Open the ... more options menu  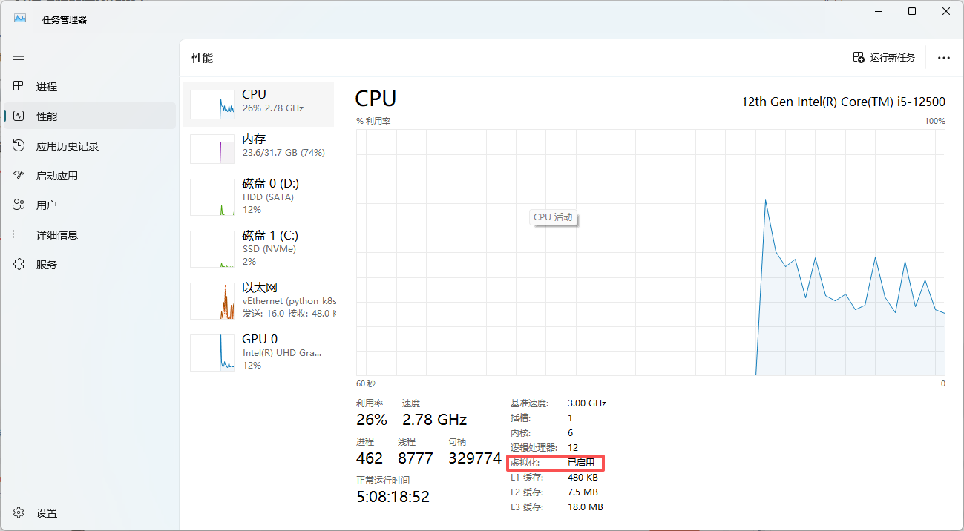coord(943,57)
